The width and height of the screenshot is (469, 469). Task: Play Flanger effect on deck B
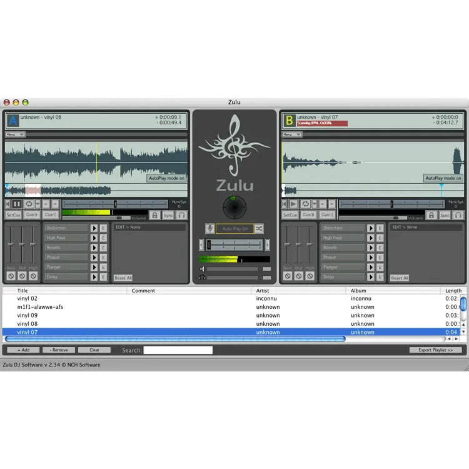(371, 268)
